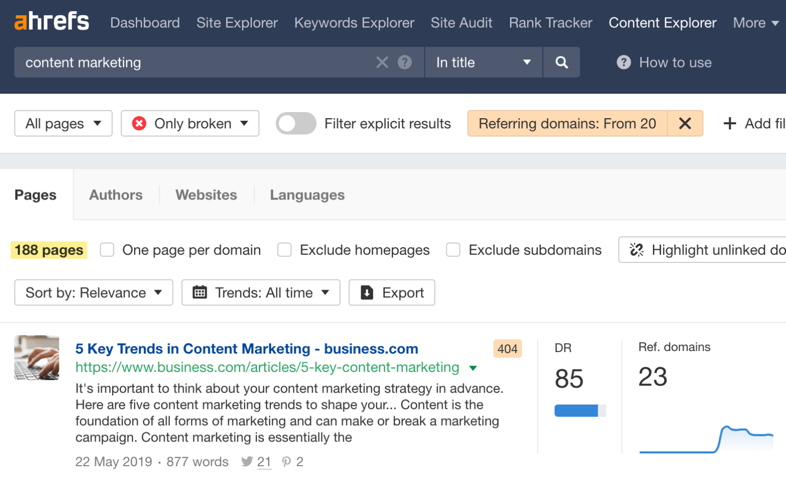Click the Twitter share icon showing 21

click(247, 462)
